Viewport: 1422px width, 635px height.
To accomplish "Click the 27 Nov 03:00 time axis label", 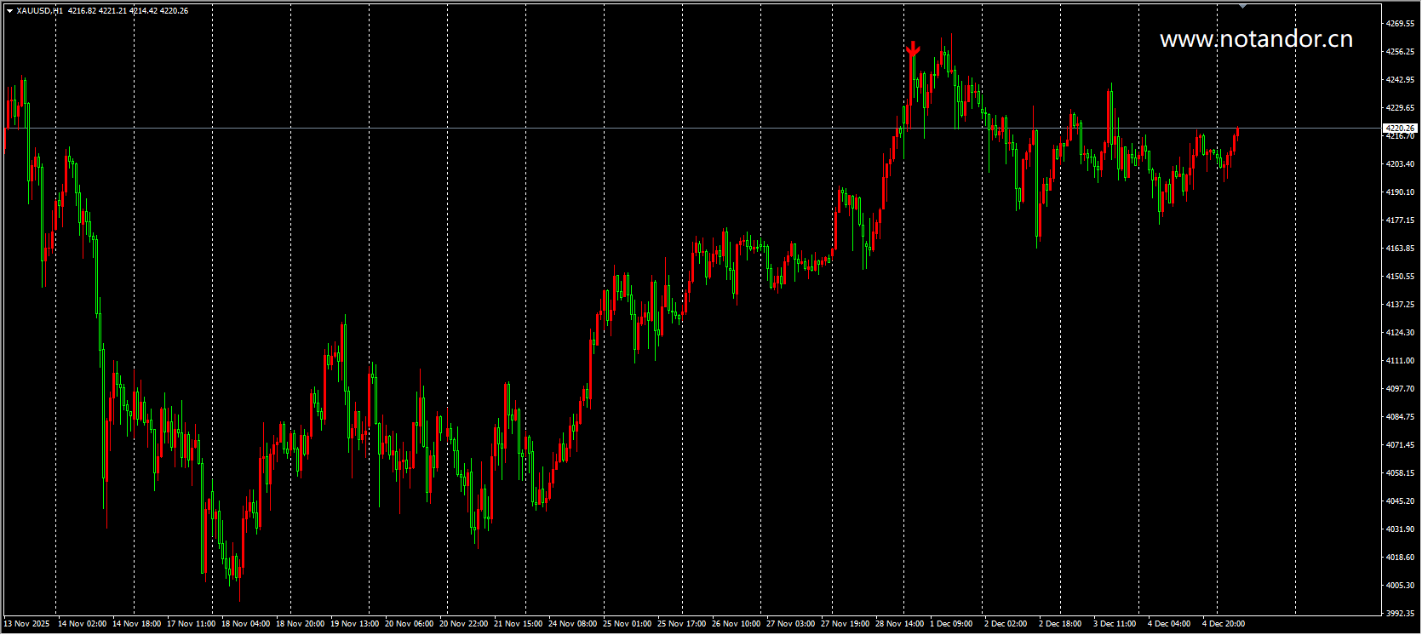I will pyautogui.click(x=790, y=624).
